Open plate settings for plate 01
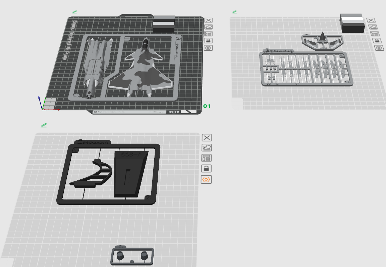Viewport: 386px width, 267px height. coord(208,48)
